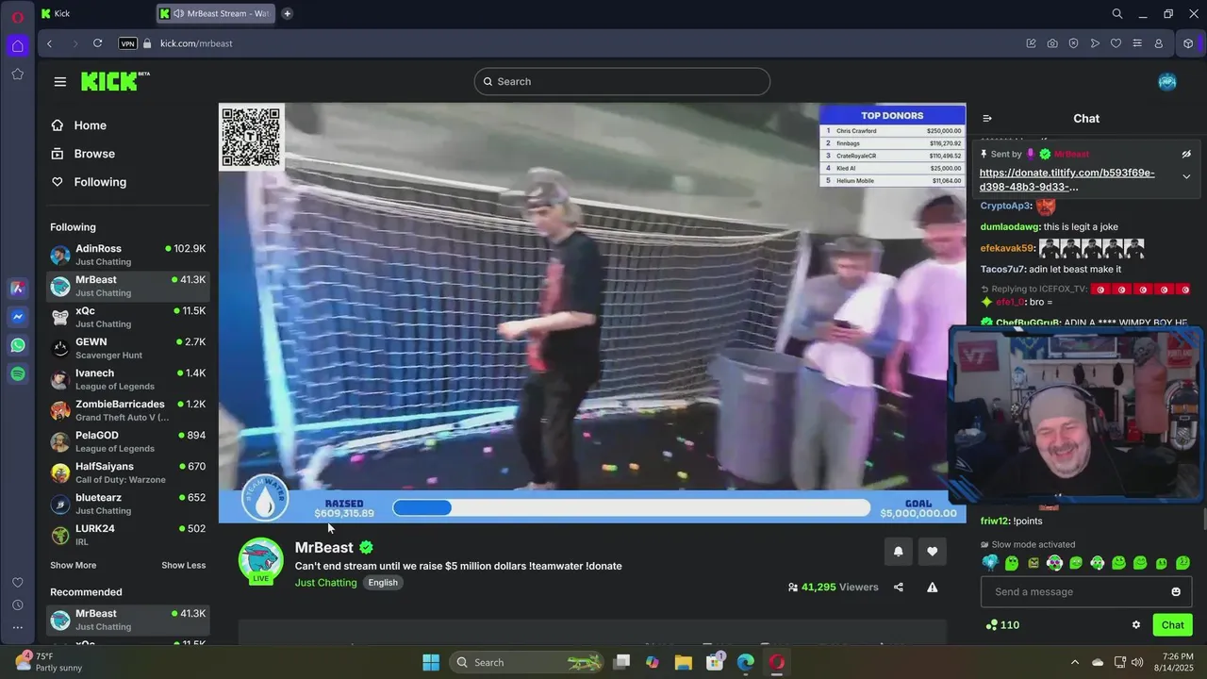
Task: Report the stream via warning triangle
Action: point(932,587)
